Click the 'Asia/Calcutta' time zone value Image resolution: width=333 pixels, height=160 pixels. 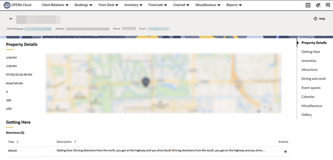[x=15, y=83]
